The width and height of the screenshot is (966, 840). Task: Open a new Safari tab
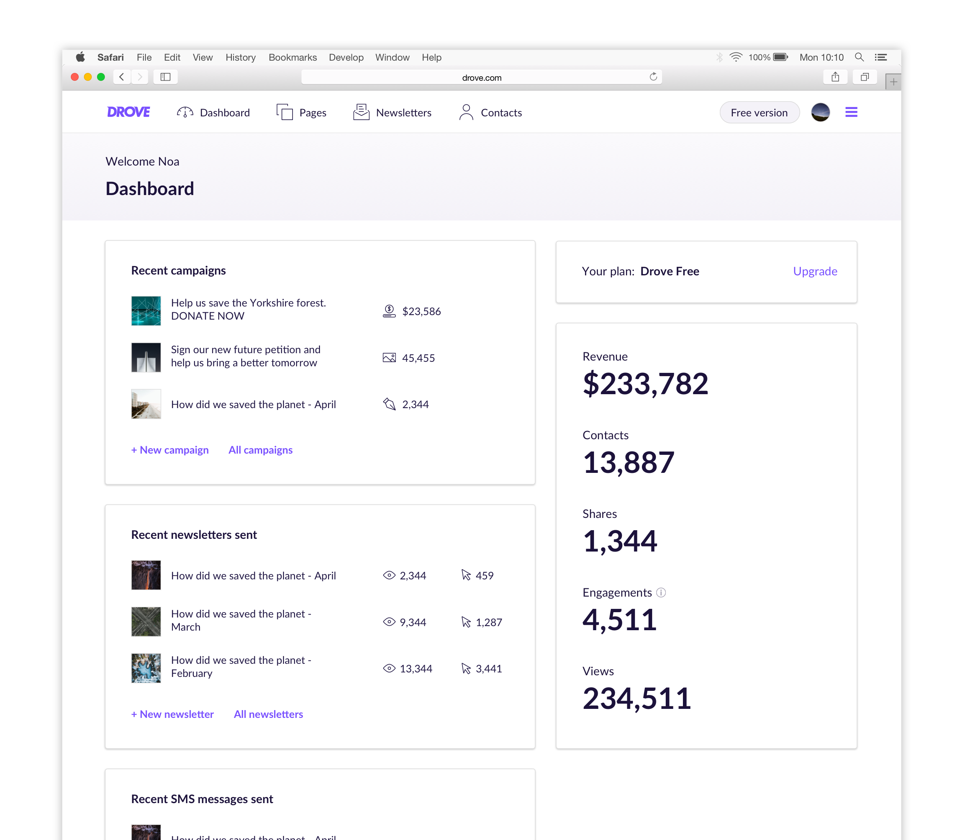(893, 82)
